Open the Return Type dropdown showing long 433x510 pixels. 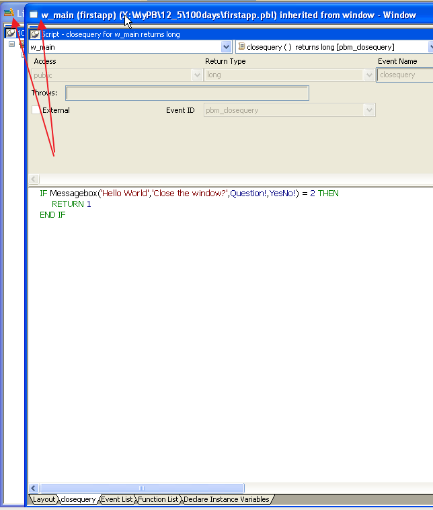[x=369, y=75]
